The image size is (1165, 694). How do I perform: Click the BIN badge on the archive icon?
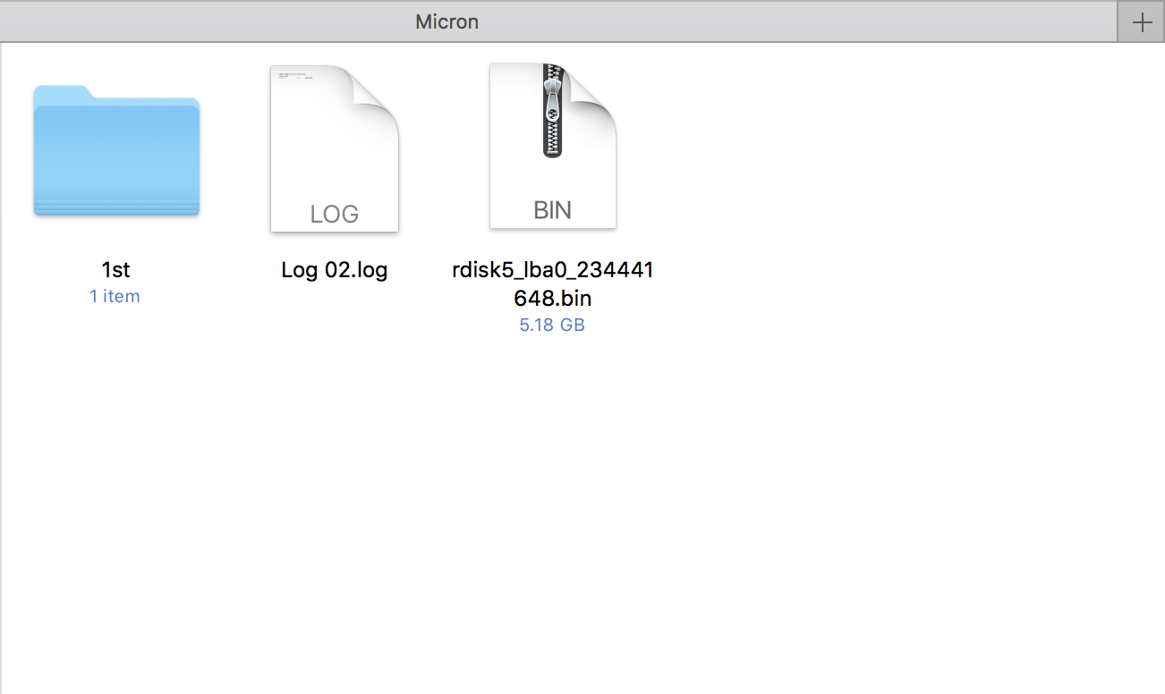[x=552, y=210]
